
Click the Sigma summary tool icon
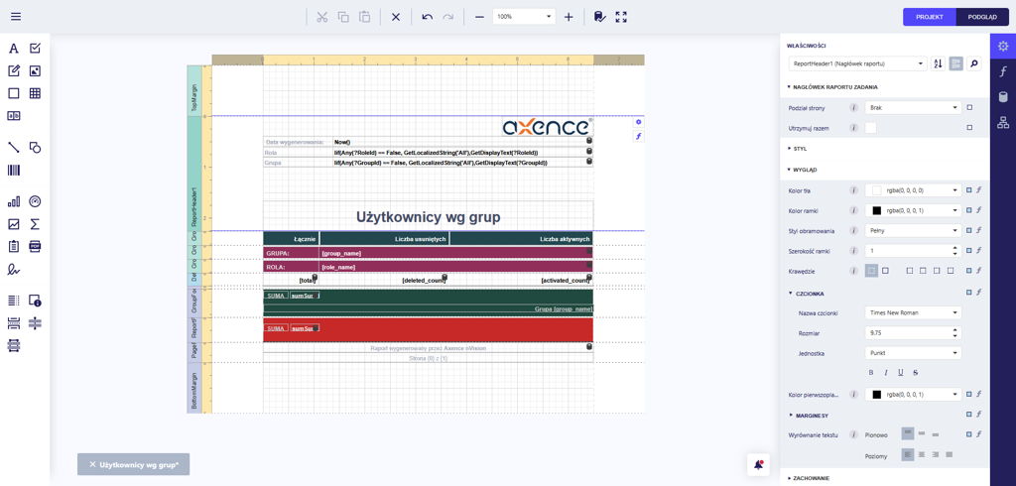(x=35, y=224)
